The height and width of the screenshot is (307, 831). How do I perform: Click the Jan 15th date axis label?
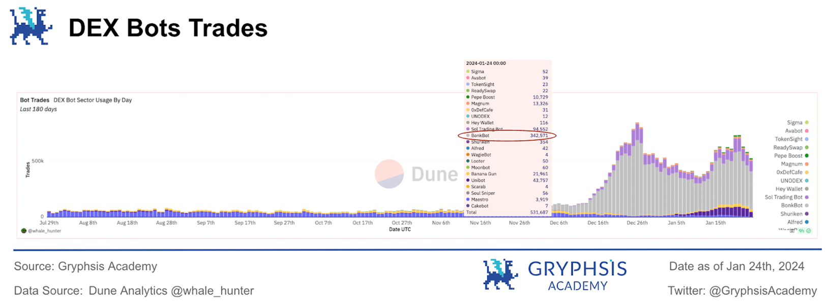[x=716, y=223]
